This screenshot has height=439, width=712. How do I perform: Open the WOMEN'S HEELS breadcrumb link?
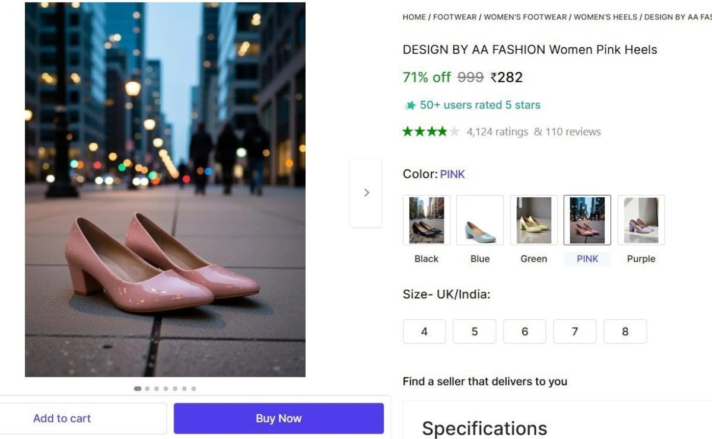point(605,17)
